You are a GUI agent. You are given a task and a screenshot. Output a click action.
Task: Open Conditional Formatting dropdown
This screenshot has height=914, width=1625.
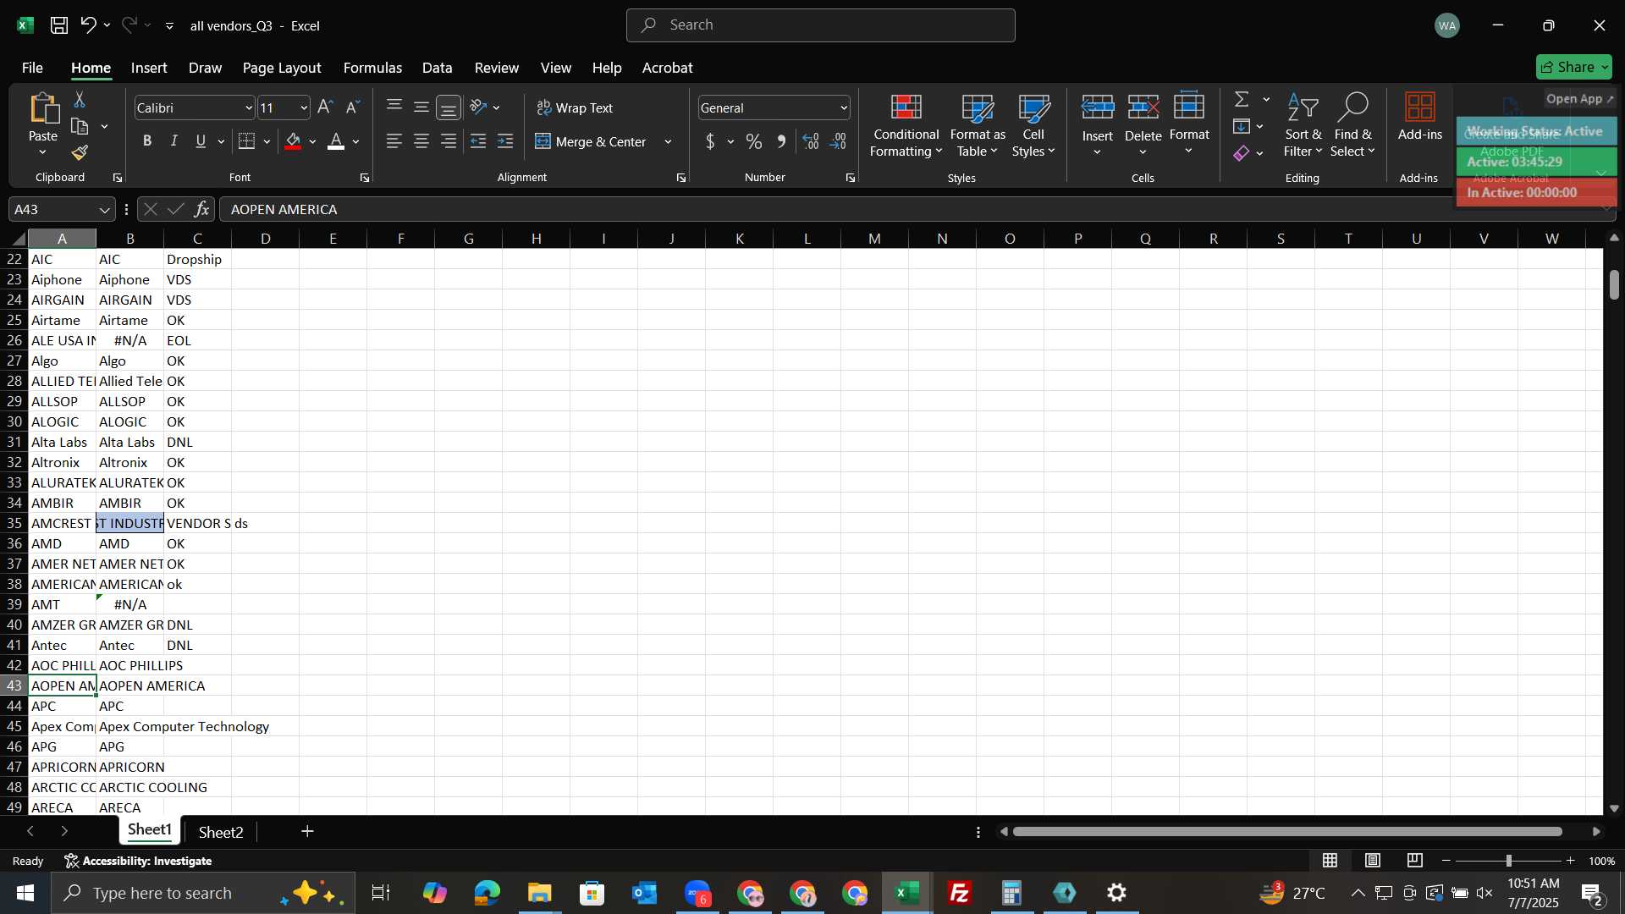906,126
